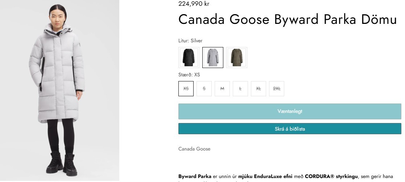405x182 pixels.
Task: Click the Væntanlegt button
Action: pos(290,111)
